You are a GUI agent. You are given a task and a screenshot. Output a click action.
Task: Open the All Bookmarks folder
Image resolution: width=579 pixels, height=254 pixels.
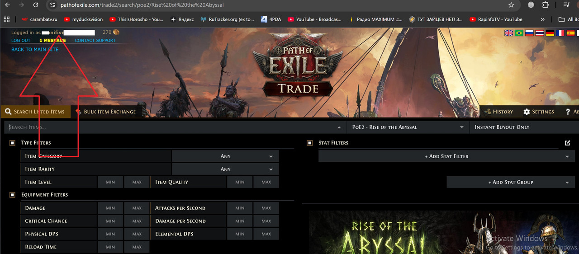568,19
